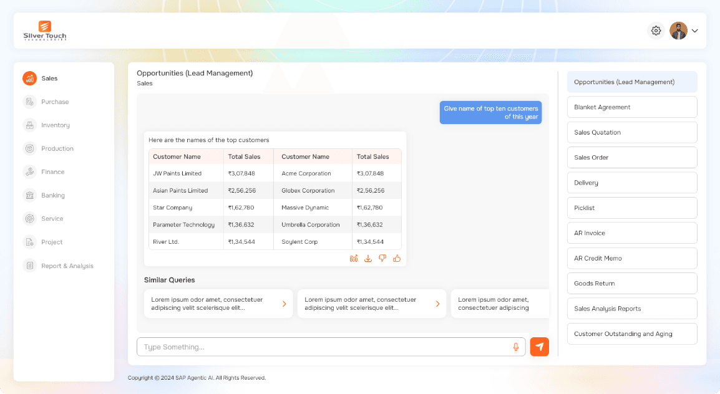Click the user profile avatar

(678, 31)
